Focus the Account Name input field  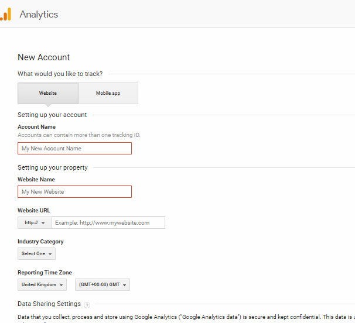point(74,149)
